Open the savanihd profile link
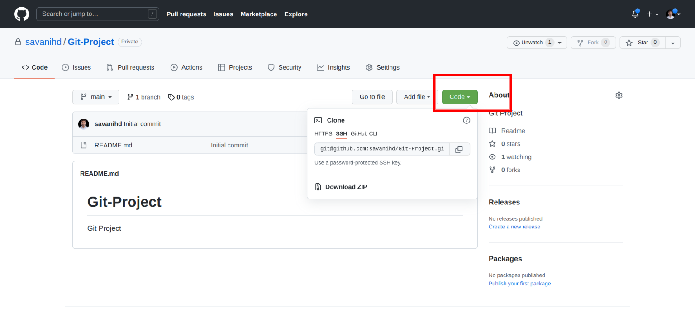The width and height of the screenshot is (695, 318). tap(43, 42)
